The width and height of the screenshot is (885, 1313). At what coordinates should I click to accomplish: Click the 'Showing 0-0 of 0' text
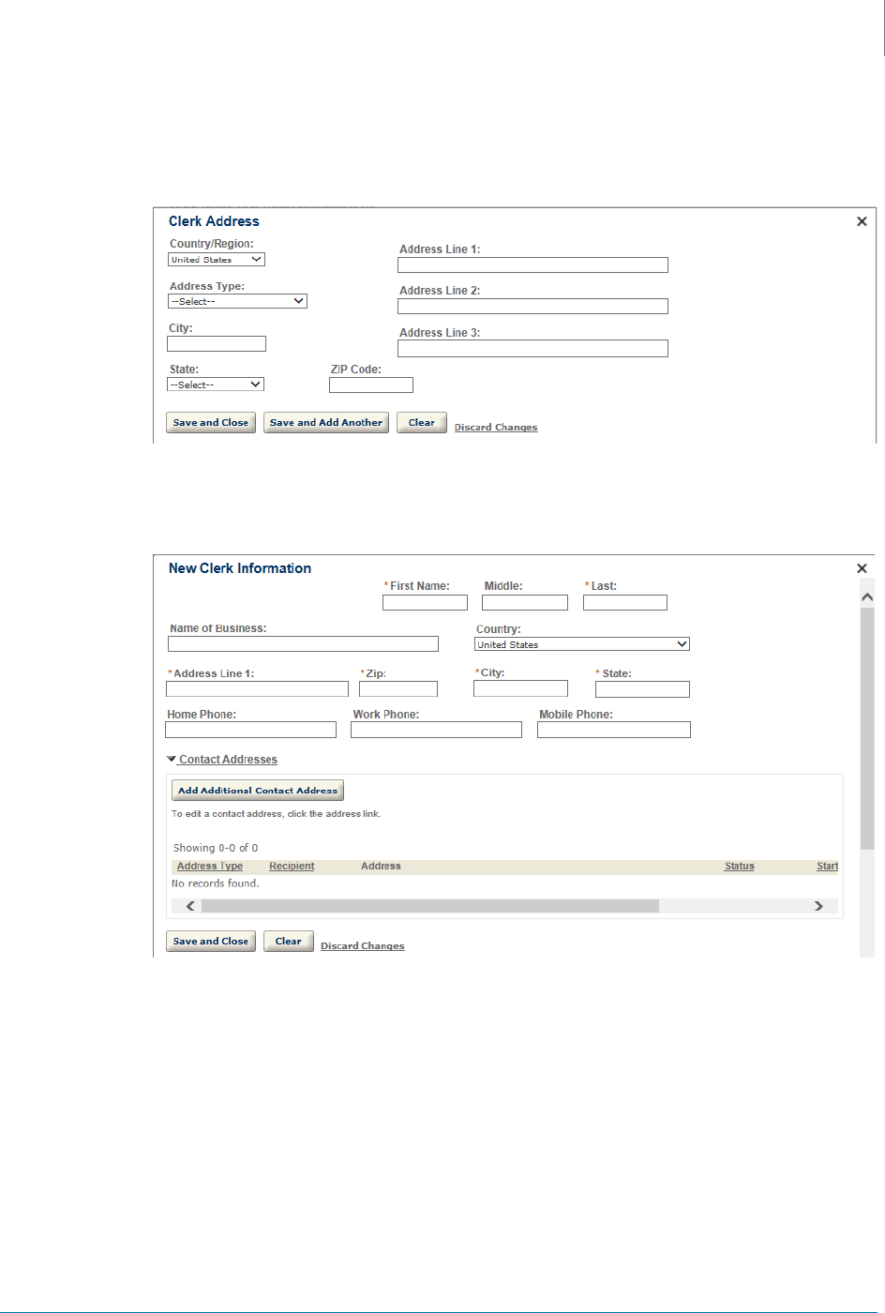point(216,848)
